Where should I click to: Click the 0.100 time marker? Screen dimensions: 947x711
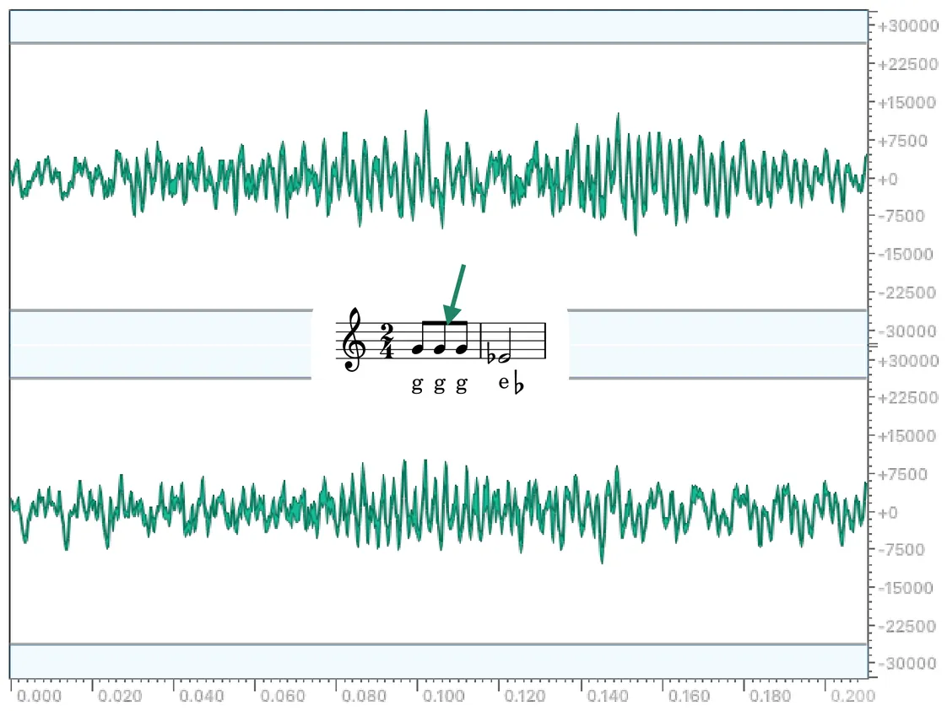pos(444,696)
